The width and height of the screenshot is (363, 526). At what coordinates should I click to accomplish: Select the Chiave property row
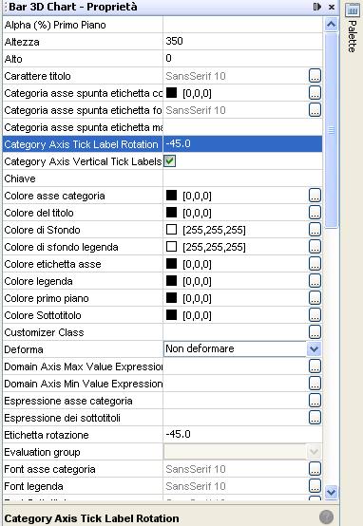click(162, 178)
